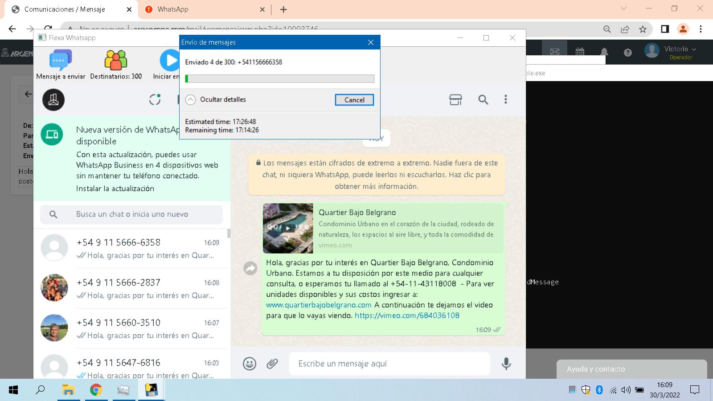Open Chrome profile avatar
Image resolution: width=713 pixels, height=401 pixels.
pos(683,29)
